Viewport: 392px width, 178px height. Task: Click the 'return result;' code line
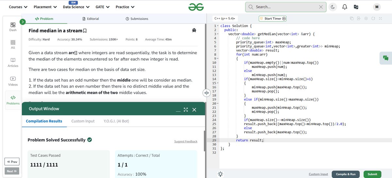coord(250,140)
